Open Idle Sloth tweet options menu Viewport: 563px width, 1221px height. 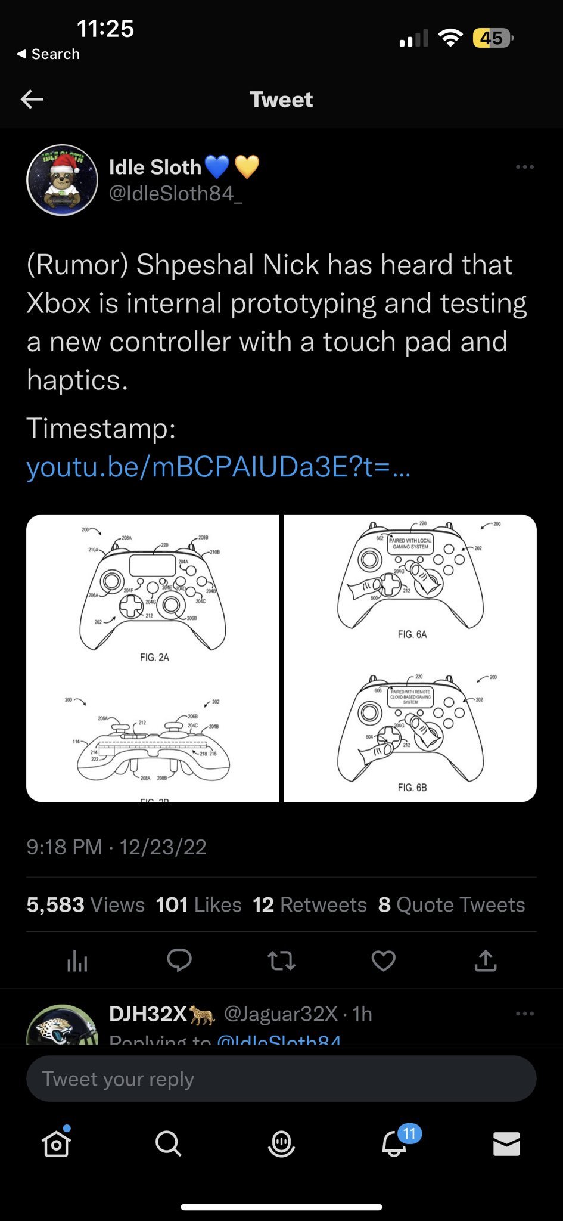coord(524,167)
